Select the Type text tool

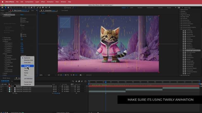[x=34, y=8]
